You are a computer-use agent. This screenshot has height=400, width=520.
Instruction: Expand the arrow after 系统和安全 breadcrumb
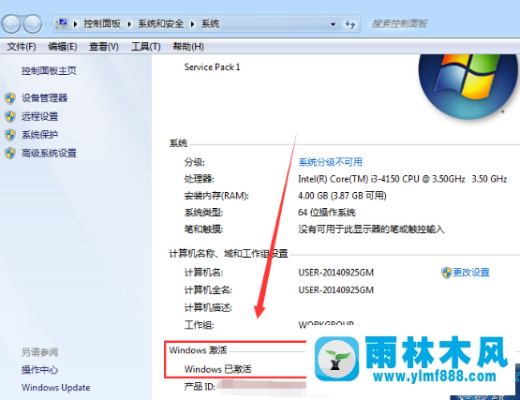coord(192,23)
